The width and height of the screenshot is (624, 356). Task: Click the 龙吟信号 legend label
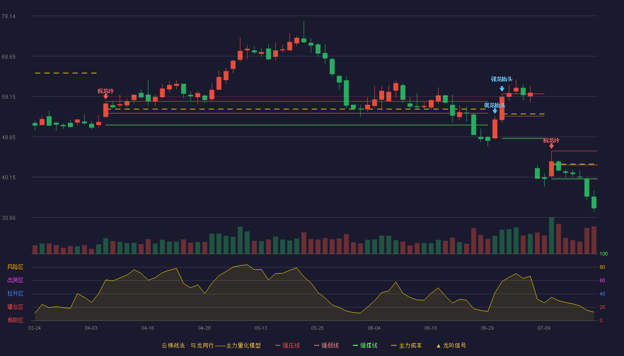click(455, 345)
